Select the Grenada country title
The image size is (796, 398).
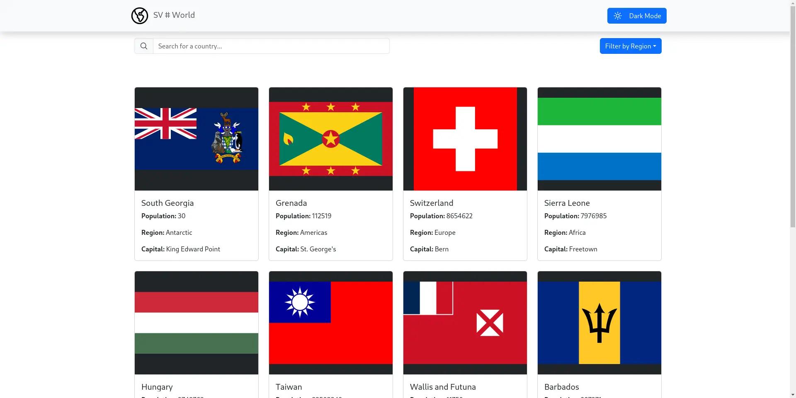pos(291,203)
